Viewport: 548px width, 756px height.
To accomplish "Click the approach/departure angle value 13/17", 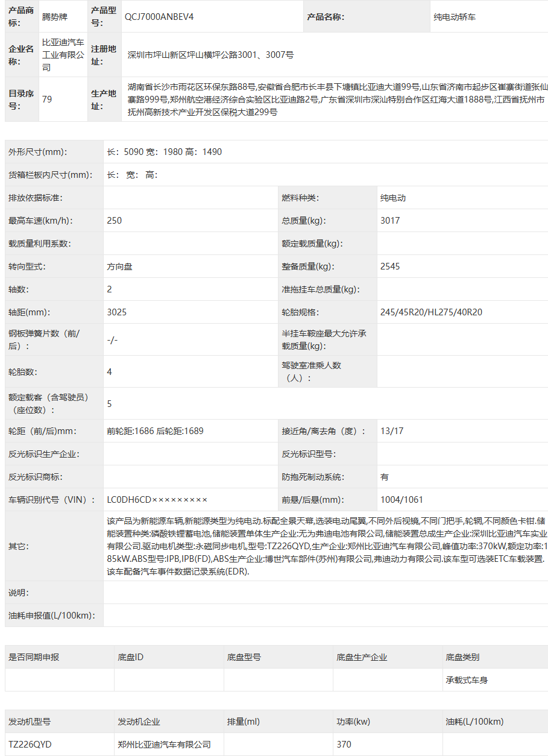I will [x=392, y=431].
